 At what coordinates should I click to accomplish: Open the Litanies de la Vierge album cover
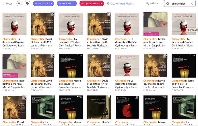[99, 107]
